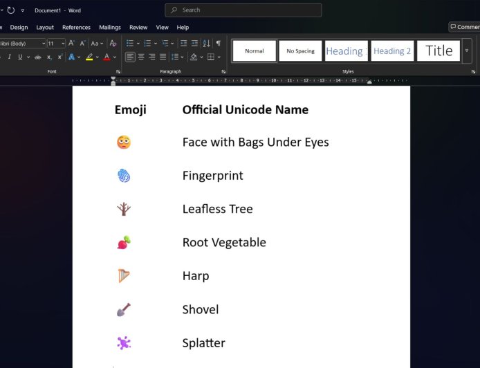
Task: Increase font size with the grow icon
Action: [71, 43]
